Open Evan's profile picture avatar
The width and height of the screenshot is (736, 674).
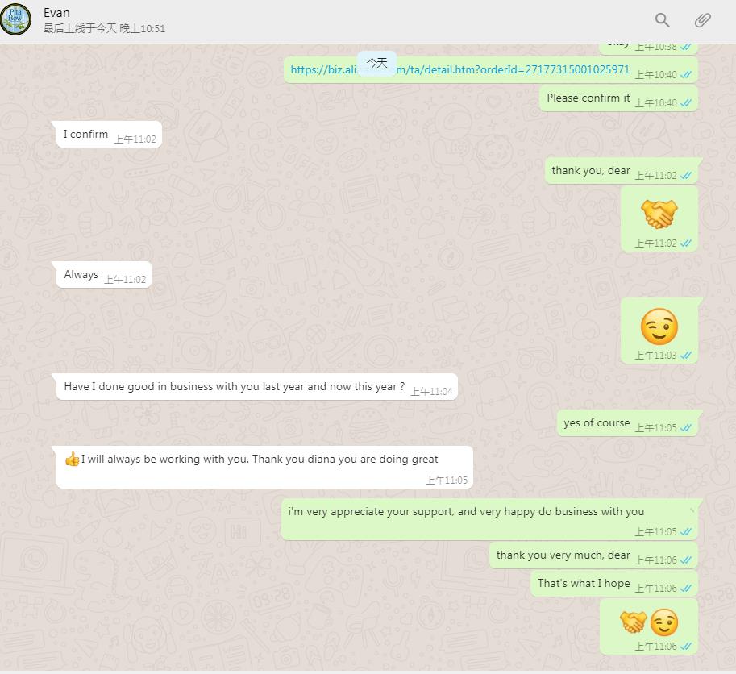coord(16,19)
